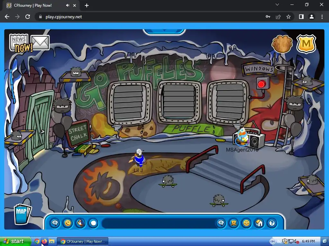Click puffle on lower green skateboard

tap(219, 201)
